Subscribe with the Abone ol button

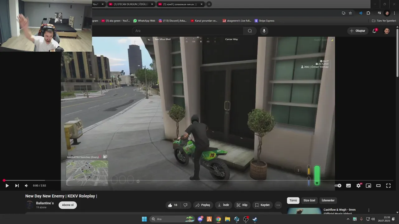68,205
